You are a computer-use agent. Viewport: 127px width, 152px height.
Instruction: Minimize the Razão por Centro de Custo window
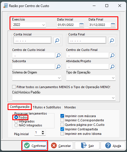[x=94, y=6]
